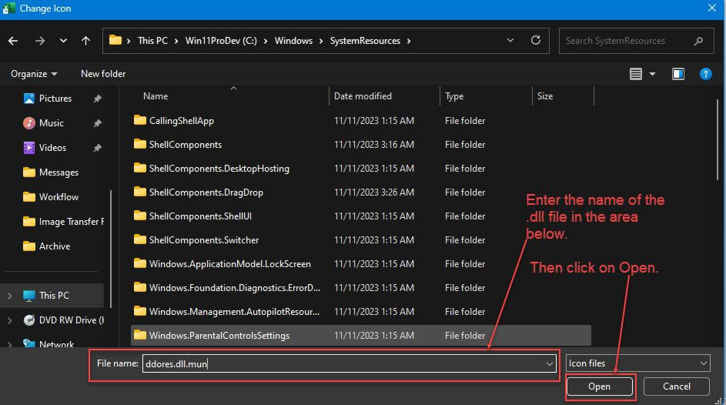Go up one folder level
Image resolution: width=726 pixels, height=405 pixels.
(85, 41)
